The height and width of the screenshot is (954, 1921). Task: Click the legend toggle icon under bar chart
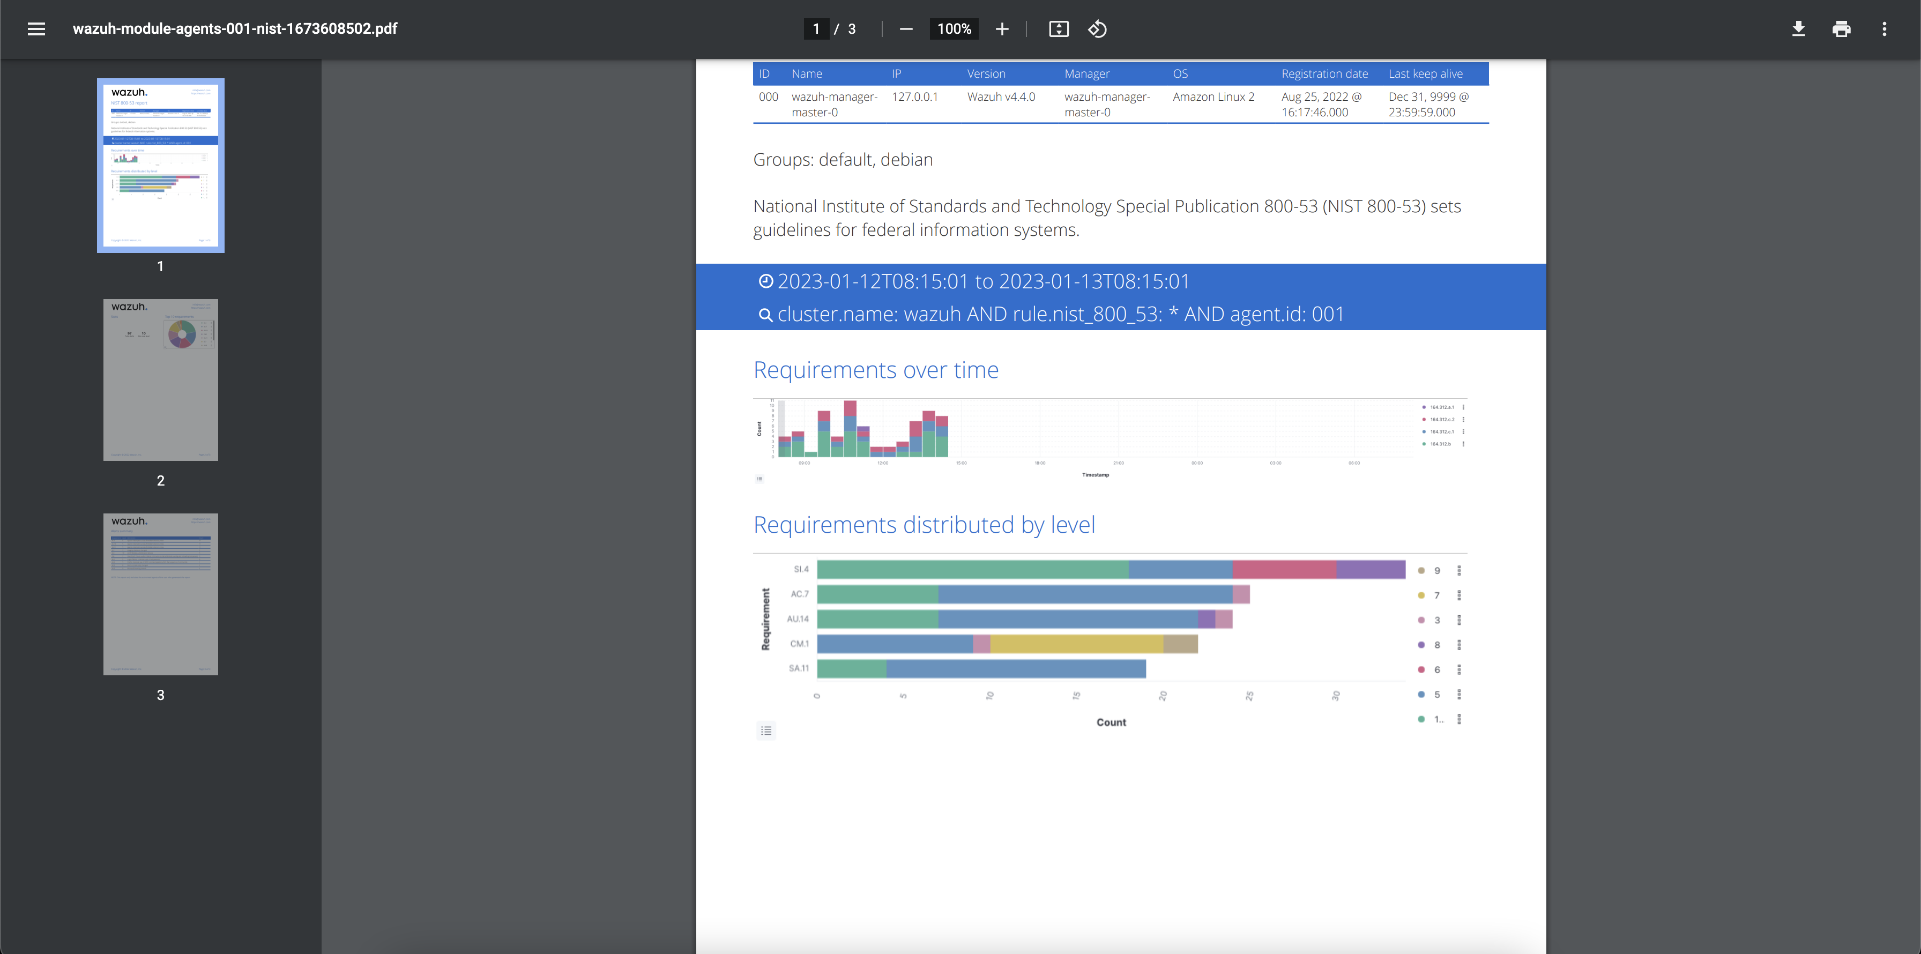(766, 731)
